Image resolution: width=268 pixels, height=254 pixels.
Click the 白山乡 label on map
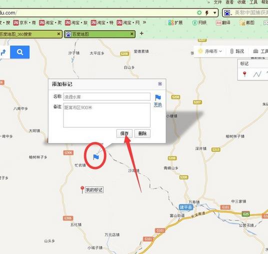click(x=129, y=68)
